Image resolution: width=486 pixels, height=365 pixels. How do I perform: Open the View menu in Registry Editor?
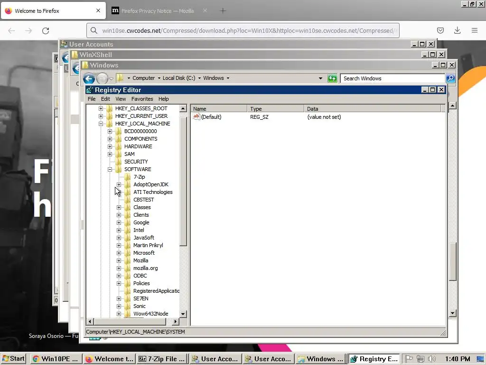tap(121, 99)
